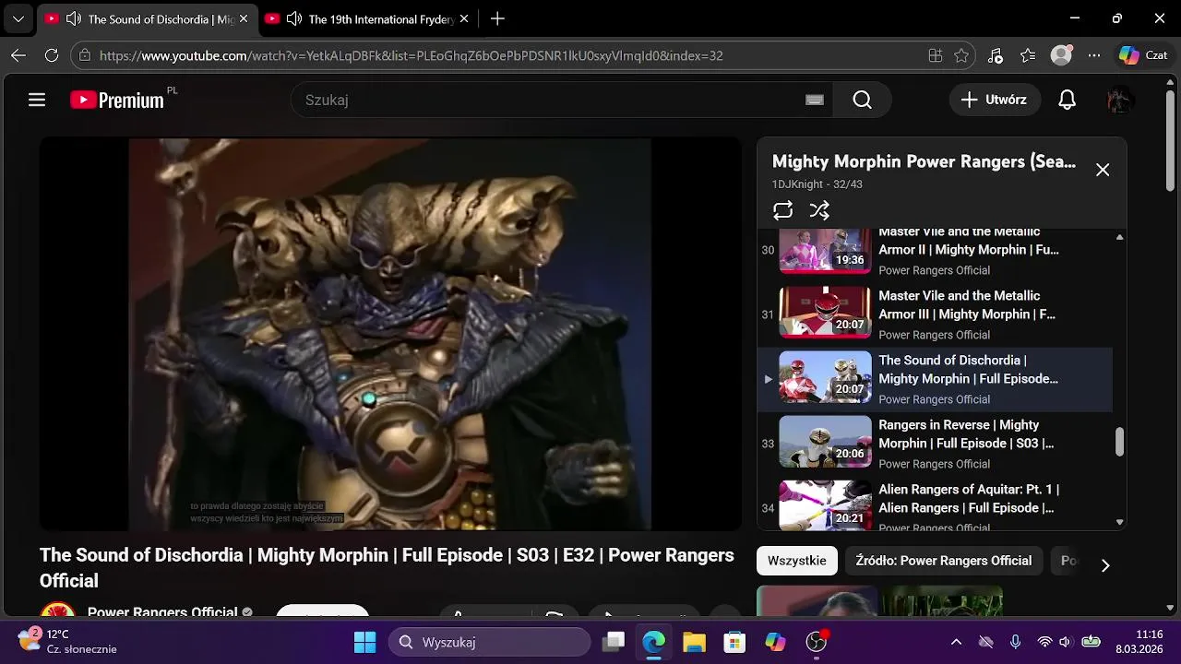Click Alien Rangers of Aquitar title text
1181x664 pixels.
(969, 498)
